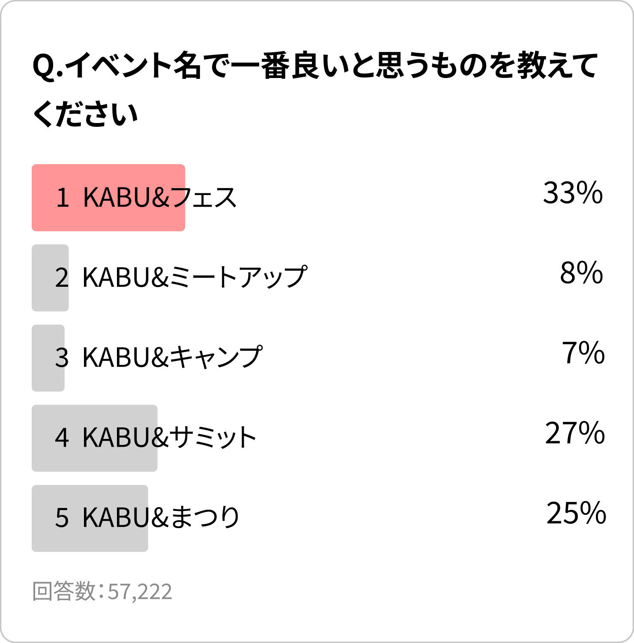Click the 7% result value
This screenshot has width=634, height=643.
(583, 353)
